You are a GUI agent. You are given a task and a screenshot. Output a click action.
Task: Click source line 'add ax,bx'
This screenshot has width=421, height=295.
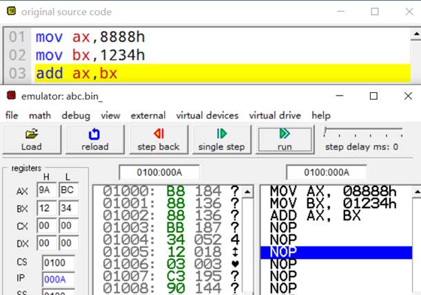(x=71, y=73)
